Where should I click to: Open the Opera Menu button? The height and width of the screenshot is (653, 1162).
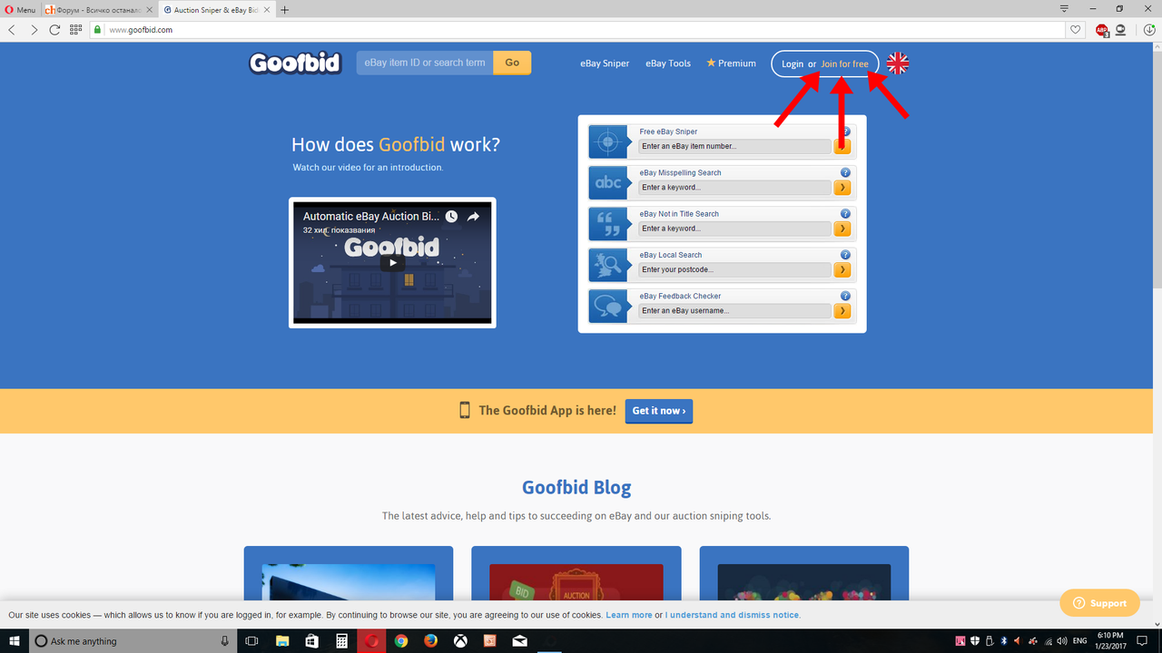20,10
